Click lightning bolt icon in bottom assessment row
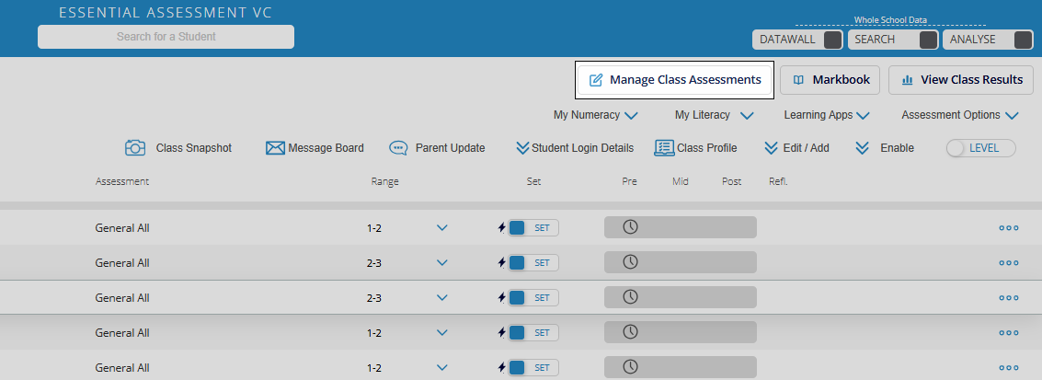Viewport: 1042px width, 380px height. click(502, 367)
